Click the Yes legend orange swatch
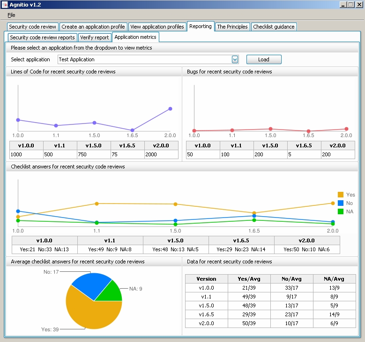This screenshot has width=365, height=342. (341, 195)
